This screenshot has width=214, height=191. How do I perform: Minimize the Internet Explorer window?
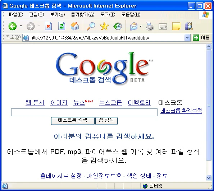point(191,6)
